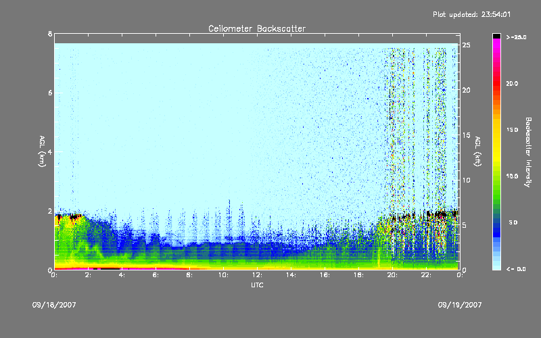Select the "14:" UTC hour tick label
Image resolution: width=541 pixels, height=338 pixels.
click(x=291, y=275)
